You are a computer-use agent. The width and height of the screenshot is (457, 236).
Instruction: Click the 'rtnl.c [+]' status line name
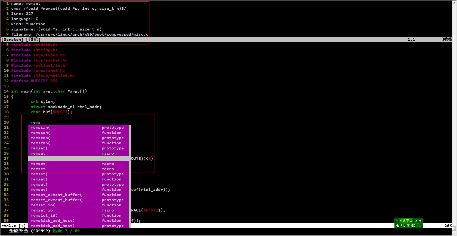click(x=14, y=226)
